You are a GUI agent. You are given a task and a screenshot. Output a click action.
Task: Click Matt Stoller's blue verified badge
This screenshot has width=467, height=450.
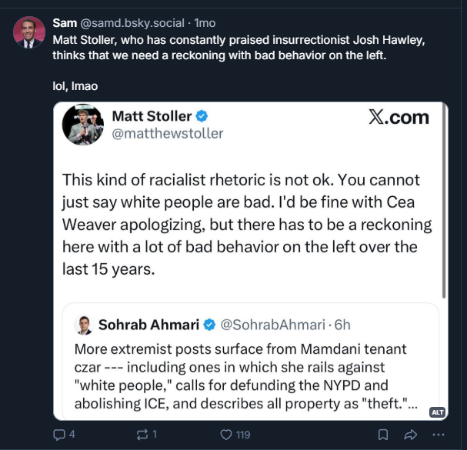202,116
